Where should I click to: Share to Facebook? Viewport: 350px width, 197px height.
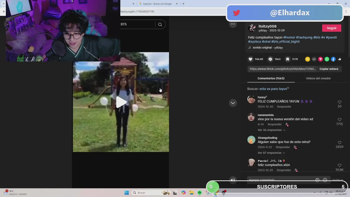coord(333,59)
